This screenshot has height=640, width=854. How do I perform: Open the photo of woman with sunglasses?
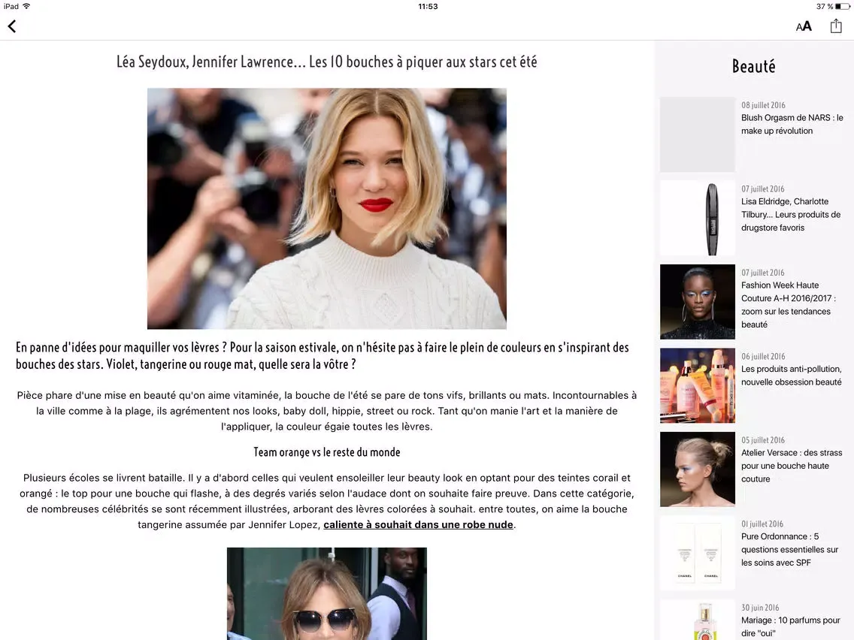[327, 593]
